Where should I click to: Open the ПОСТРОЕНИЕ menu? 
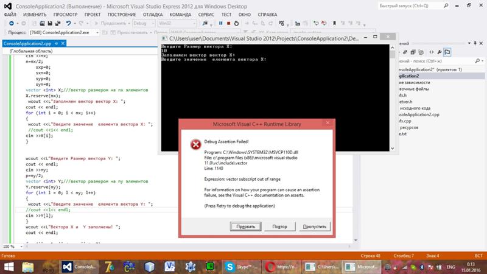(122, 15)
